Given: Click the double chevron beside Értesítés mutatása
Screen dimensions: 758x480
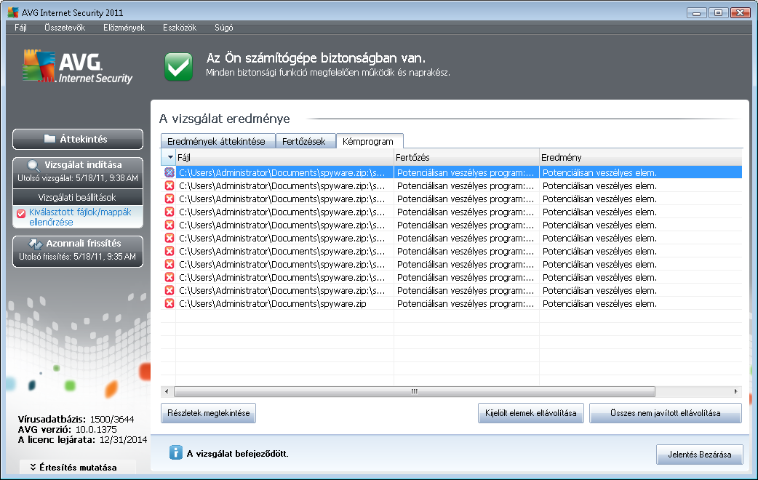Looking at the screenshot, I should click(x=33, y=467).
